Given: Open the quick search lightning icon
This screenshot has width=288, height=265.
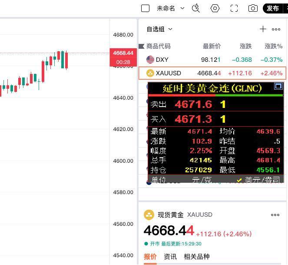Looking at the screenshot, I should pos(196,8).
